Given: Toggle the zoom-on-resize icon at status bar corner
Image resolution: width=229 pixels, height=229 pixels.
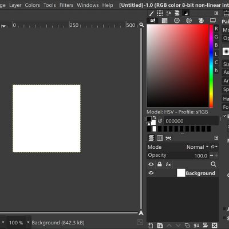Looking at the screenshot, I should tap(140, 222).
